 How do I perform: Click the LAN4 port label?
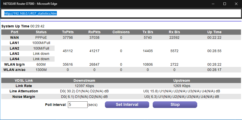[x=15, y=59]
